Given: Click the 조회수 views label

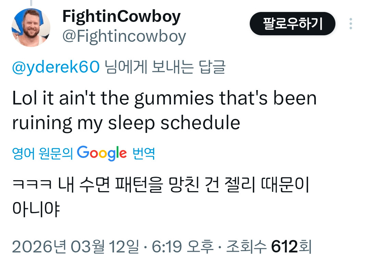Looking at the screenshot, I should [x=246, y=247].
